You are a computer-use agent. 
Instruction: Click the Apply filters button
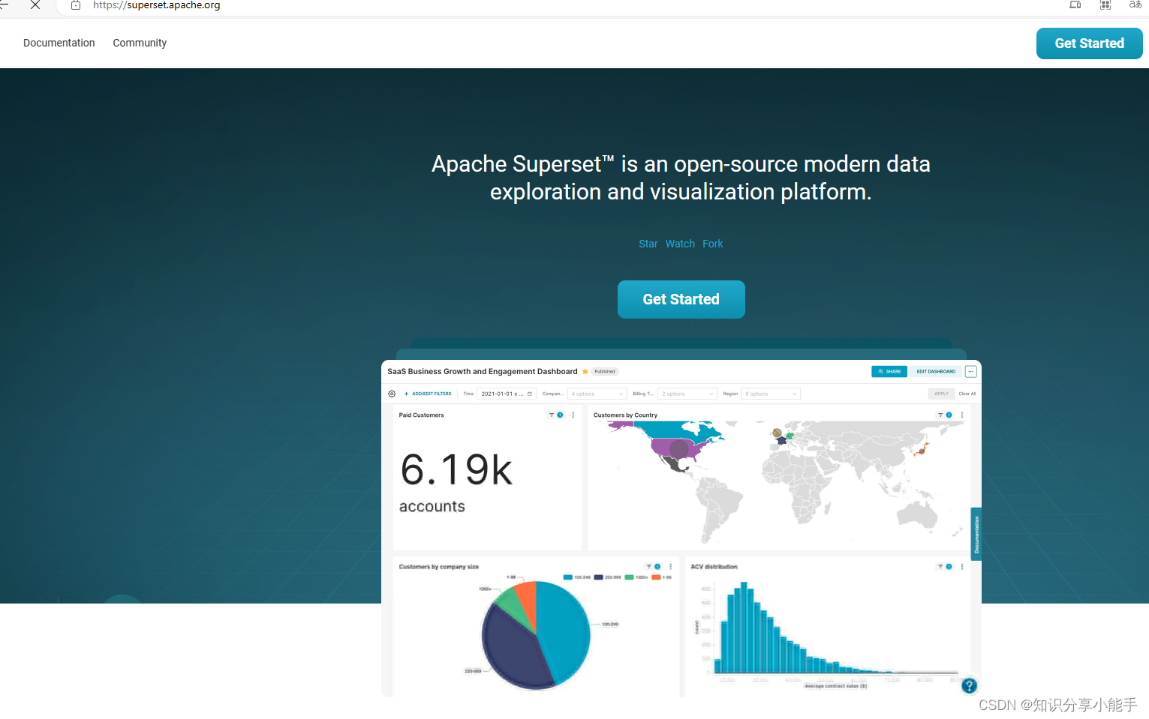pyautogui.click(x=941, y=394)
